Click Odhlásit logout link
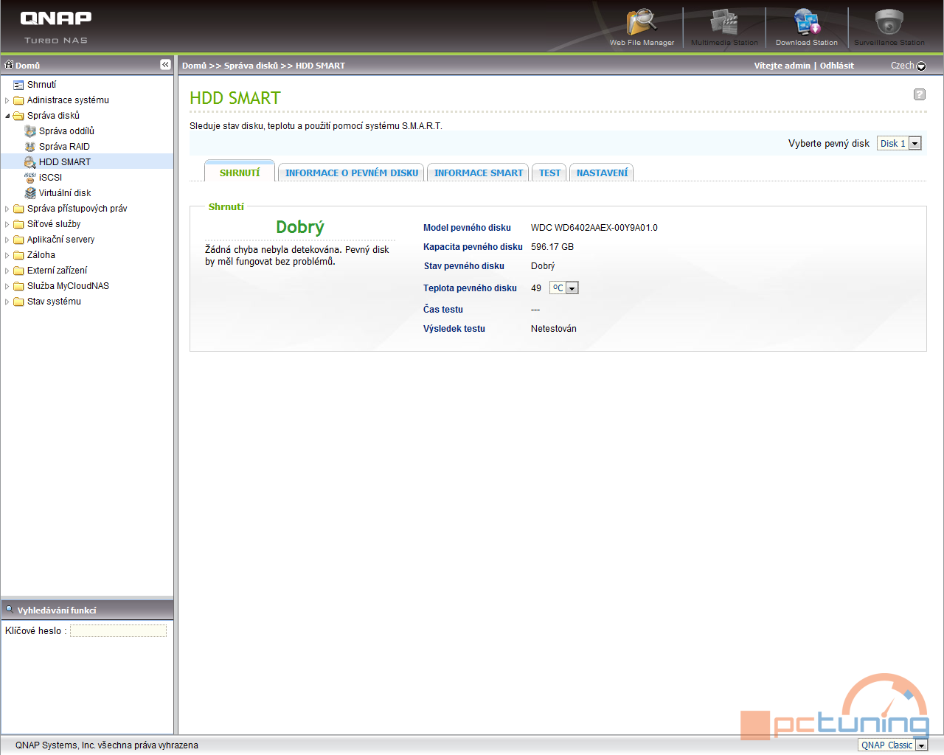 coord(837,66)
